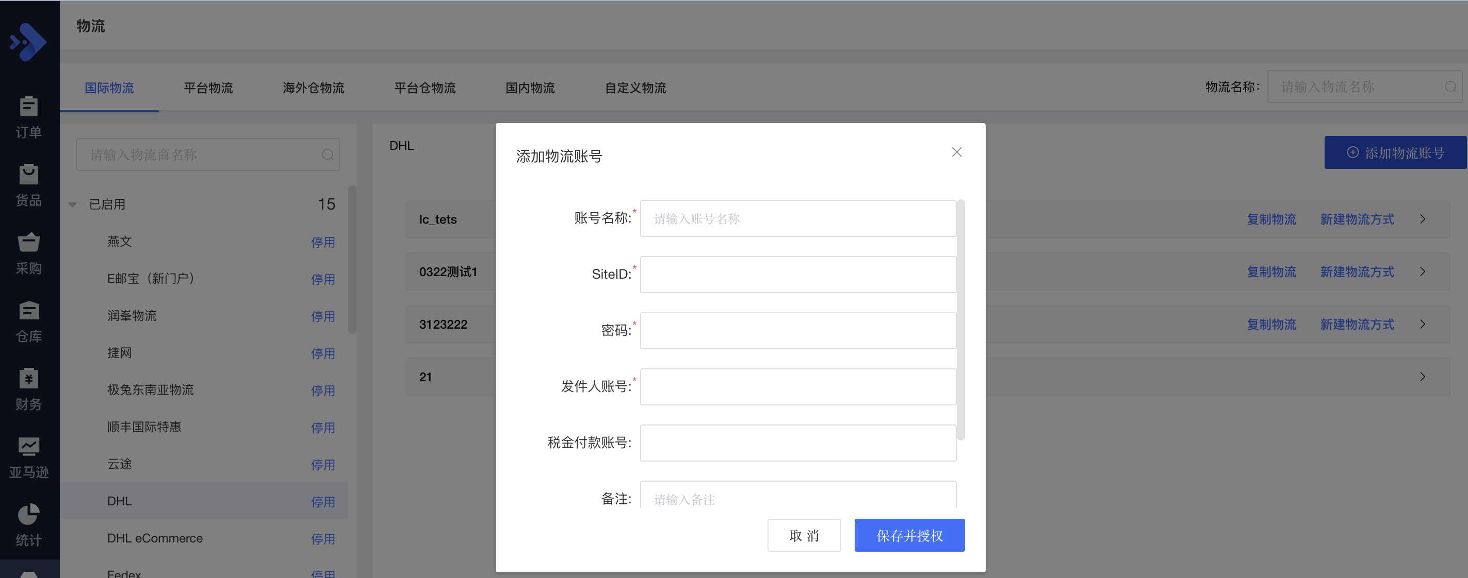Click 停用 for 捷网
1468x578 pixels.
(323, 354)
